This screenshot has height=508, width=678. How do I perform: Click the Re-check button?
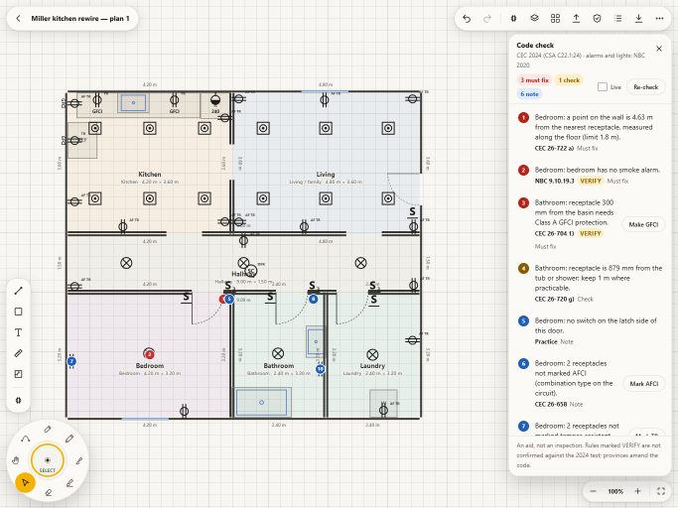645,87
